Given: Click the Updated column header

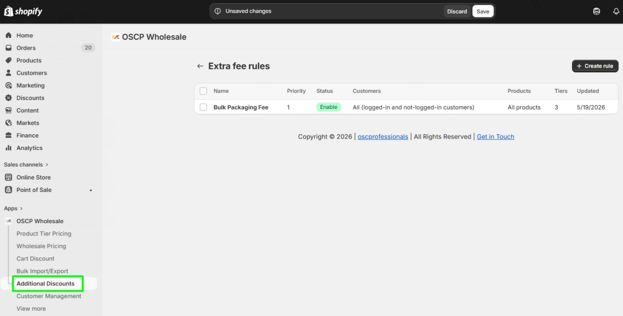Looking at the screenshot, I should click(x=588, y=91).
